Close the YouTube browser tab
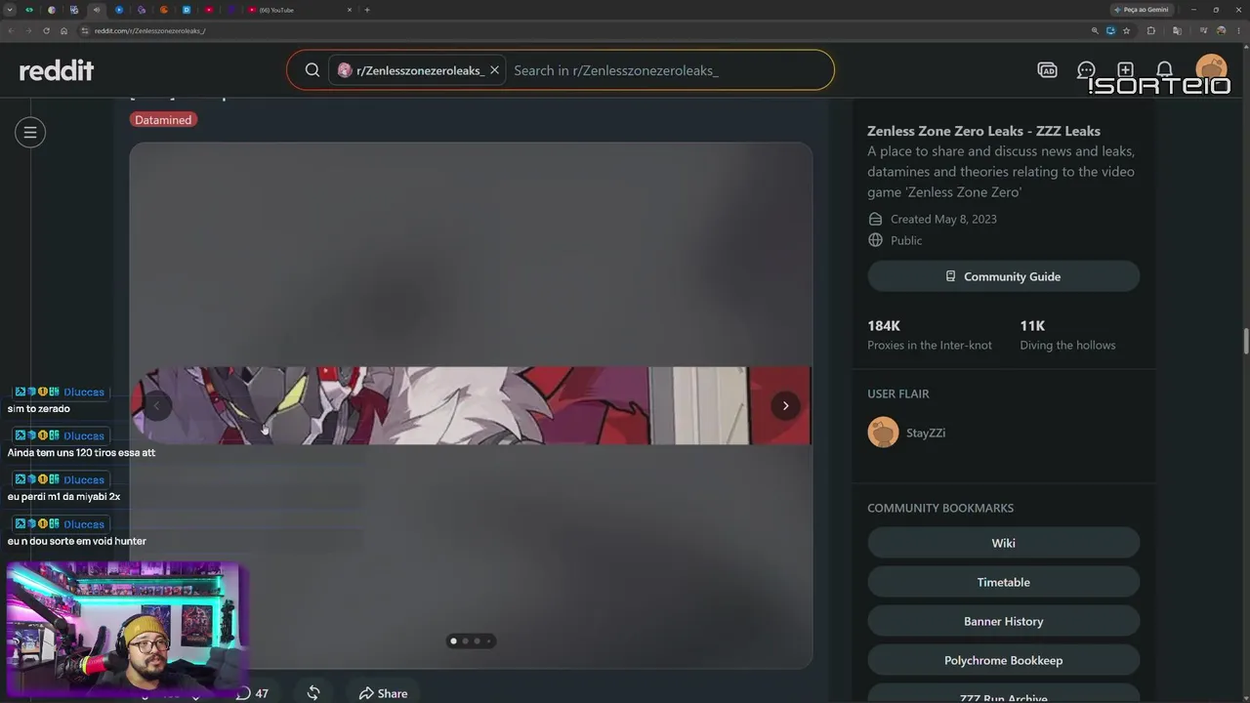 tap(350, 10)
